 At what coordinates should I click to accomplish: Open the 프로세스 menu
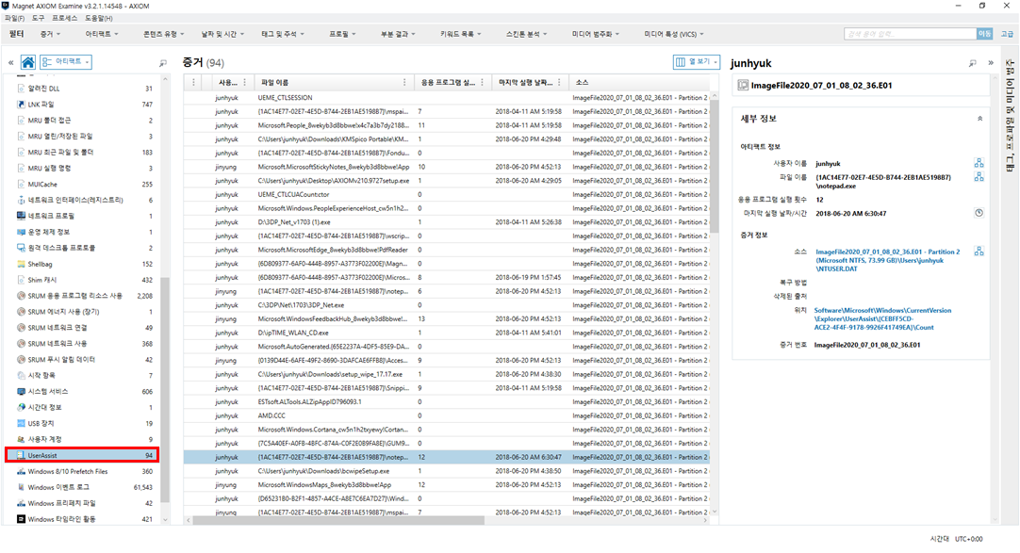(x=64, y=18)
